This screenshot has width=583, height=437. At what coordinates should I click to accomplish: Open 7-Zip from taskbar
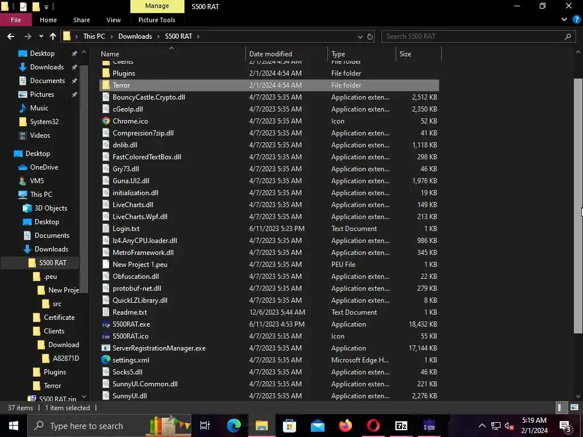coord(401,426)
